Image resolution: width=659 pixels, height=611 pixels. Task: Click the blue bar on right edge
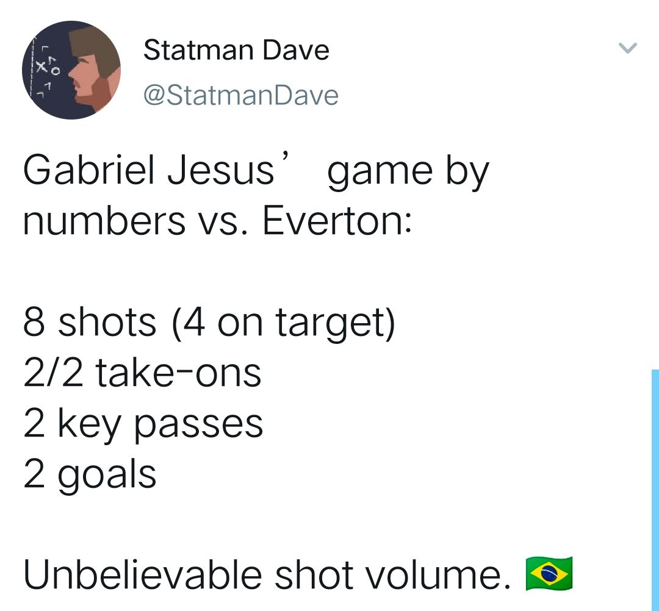click(x=655, y=490)
